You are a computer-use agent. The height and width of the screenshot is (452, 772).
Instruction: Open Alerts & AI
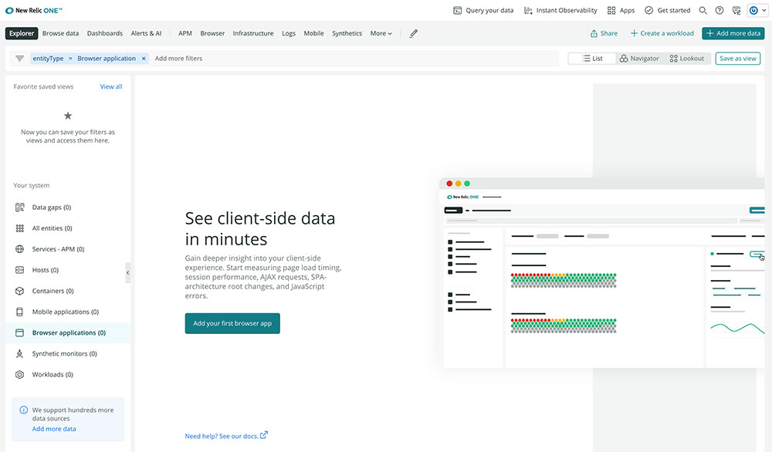[x=146, y=33]
